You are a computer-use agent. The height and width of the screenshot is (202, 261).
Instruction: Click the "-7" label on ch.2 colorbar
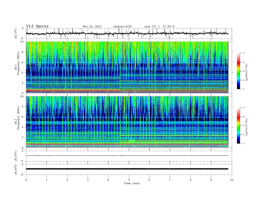coord(243,144)
